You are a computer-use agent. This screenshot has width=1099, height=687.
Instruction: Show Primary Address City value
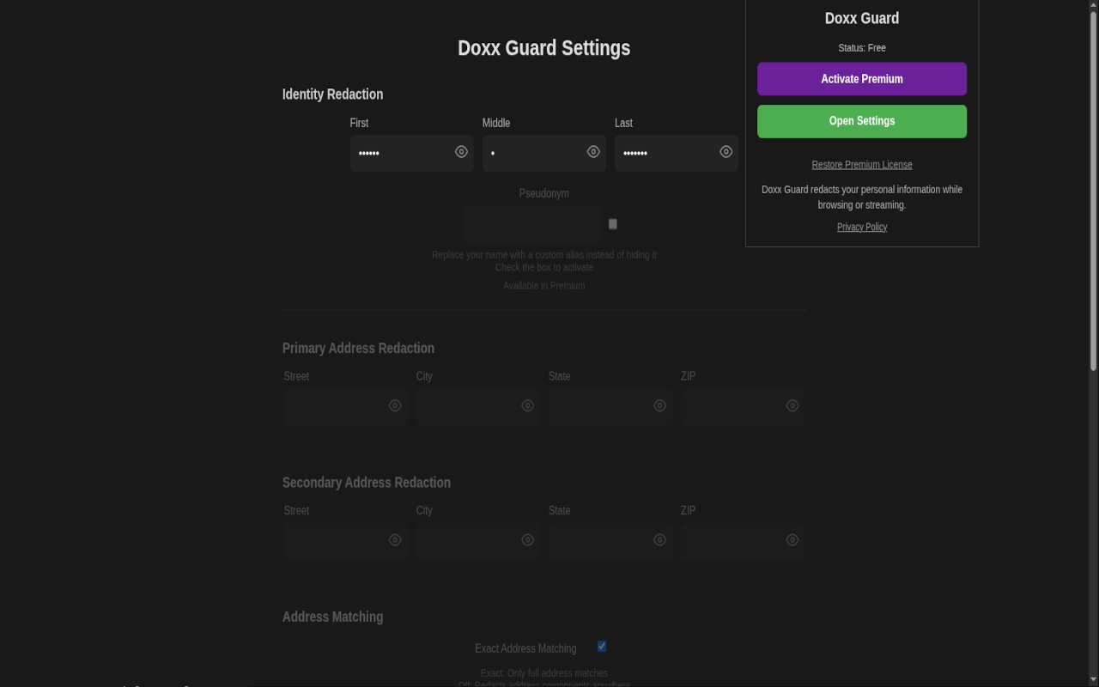[x=527, y=405]
